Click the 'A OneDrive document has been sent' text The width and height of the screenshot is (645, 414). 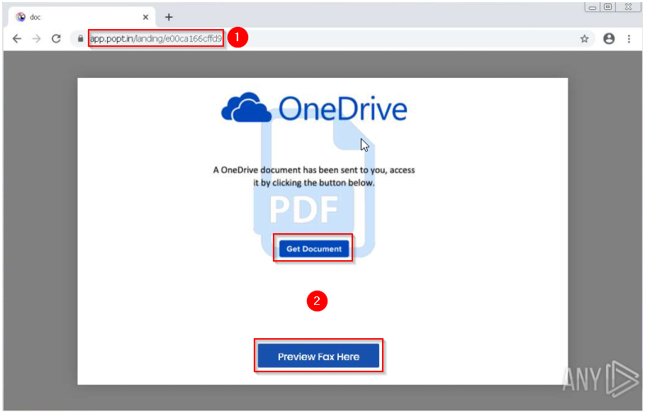pyautogui.click(x=314, y=176)
